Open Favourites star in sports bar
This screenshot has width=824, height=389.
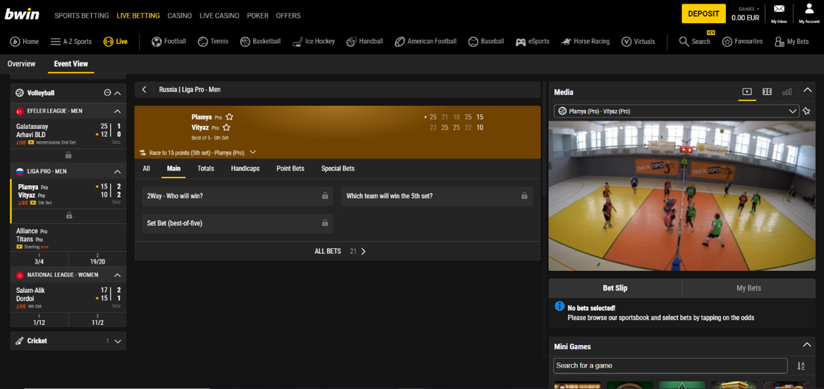point(742,42)
